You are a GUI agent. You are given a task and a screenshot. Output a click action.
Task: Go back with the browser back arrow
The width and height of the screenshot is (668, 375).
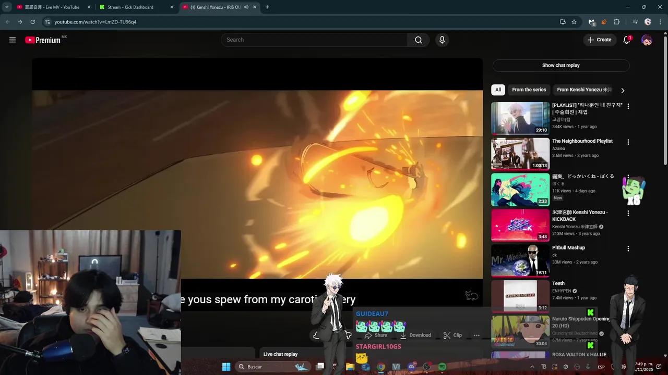click(7, 22)
